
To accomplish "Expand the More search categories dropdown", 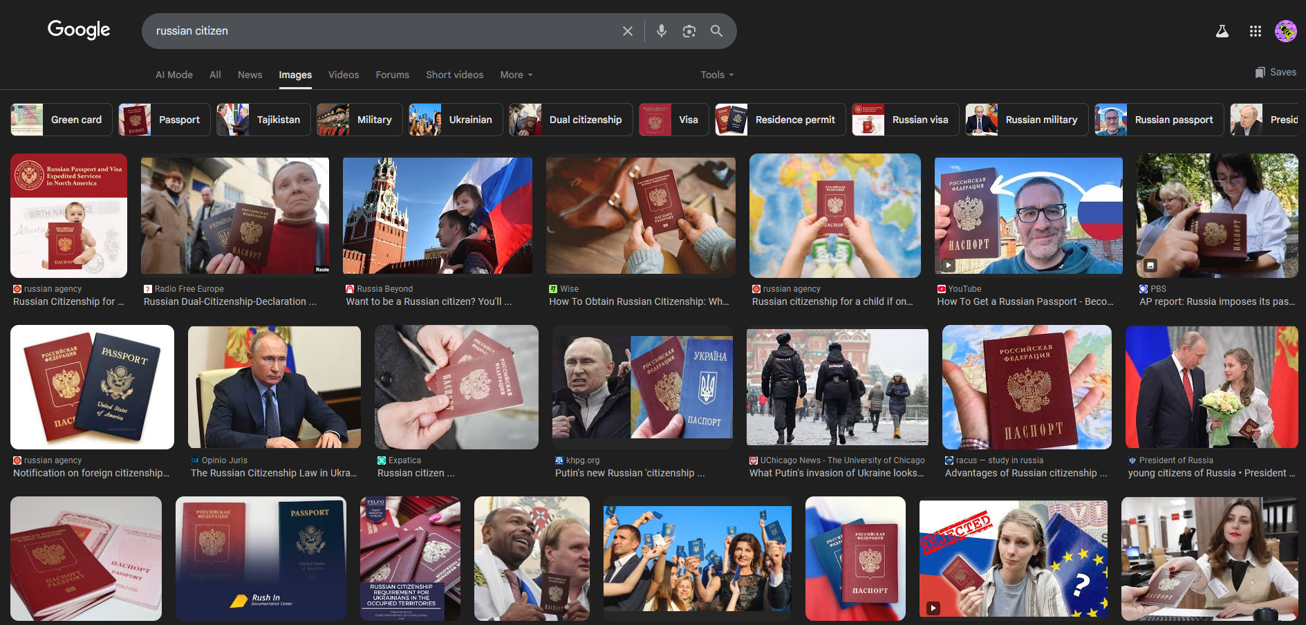I will click(x=516, y=75).
